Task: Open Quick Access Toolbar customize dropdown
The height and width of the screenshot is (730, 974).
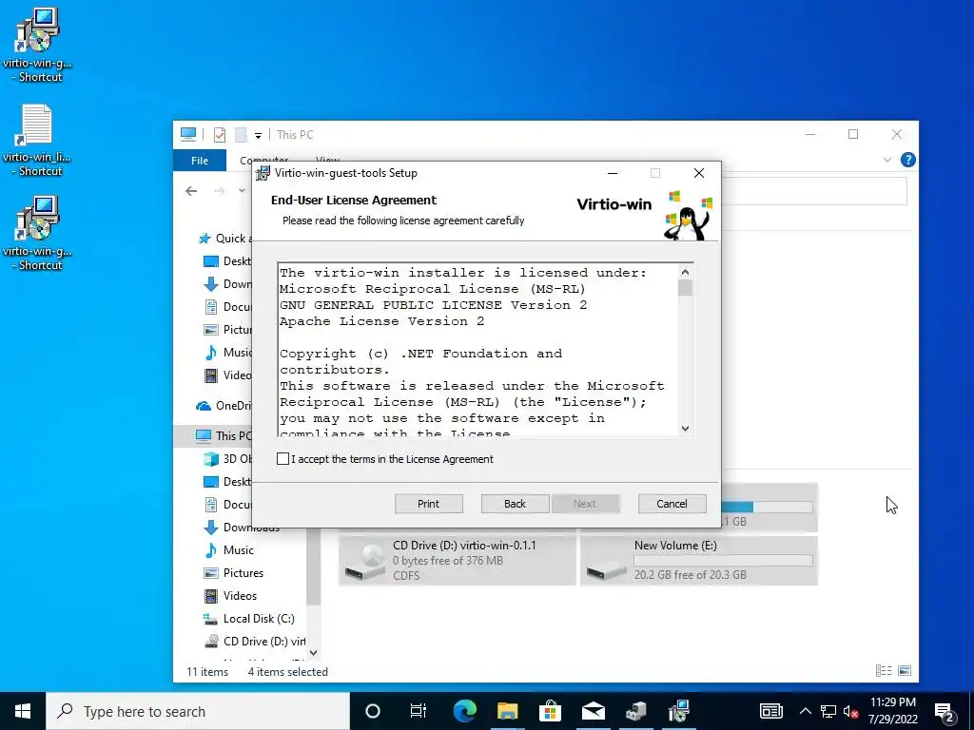Action: (x=258, y=135)
